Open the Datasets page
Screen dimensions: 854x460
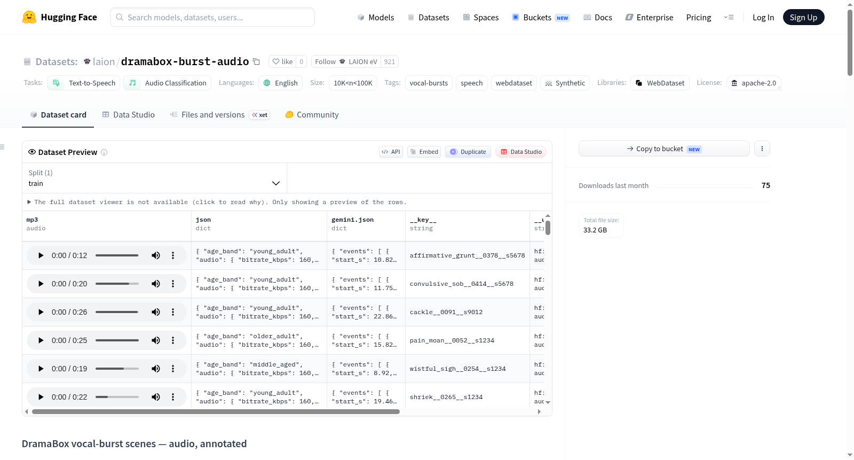(x=428, y=17)
